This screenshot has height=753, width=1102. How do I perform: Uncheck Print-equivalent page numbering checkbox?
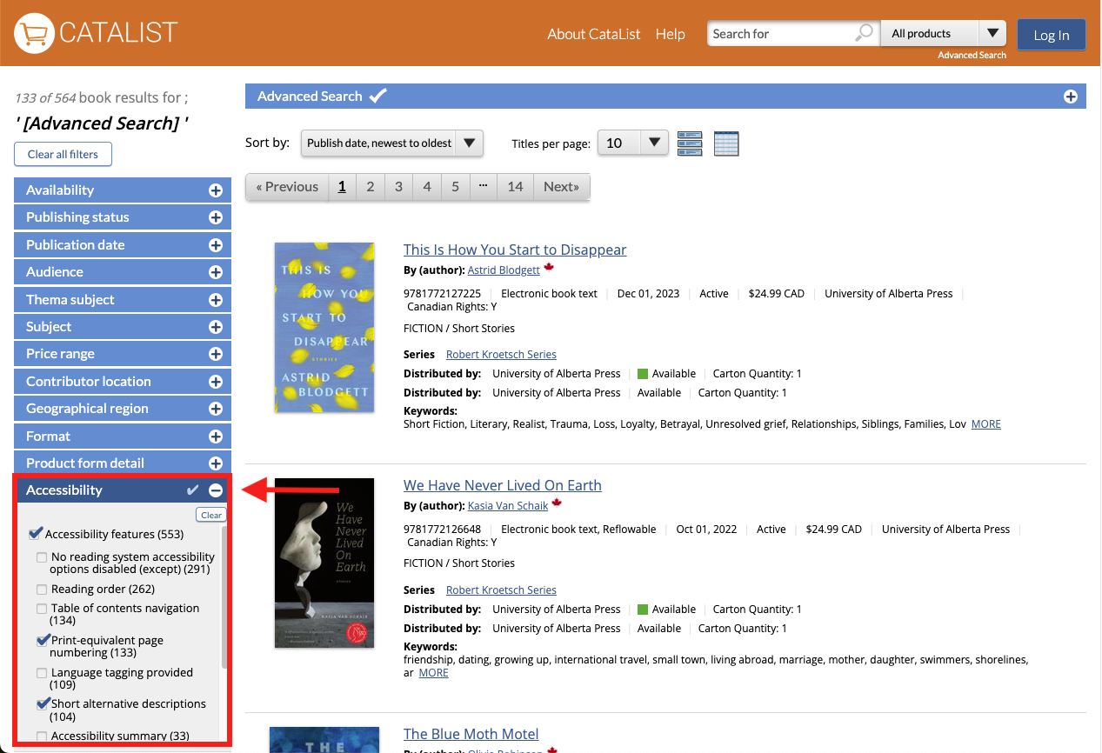[x=43, y=640]
